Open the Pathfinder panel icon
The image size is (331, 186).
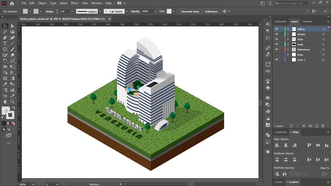[268, 135]
